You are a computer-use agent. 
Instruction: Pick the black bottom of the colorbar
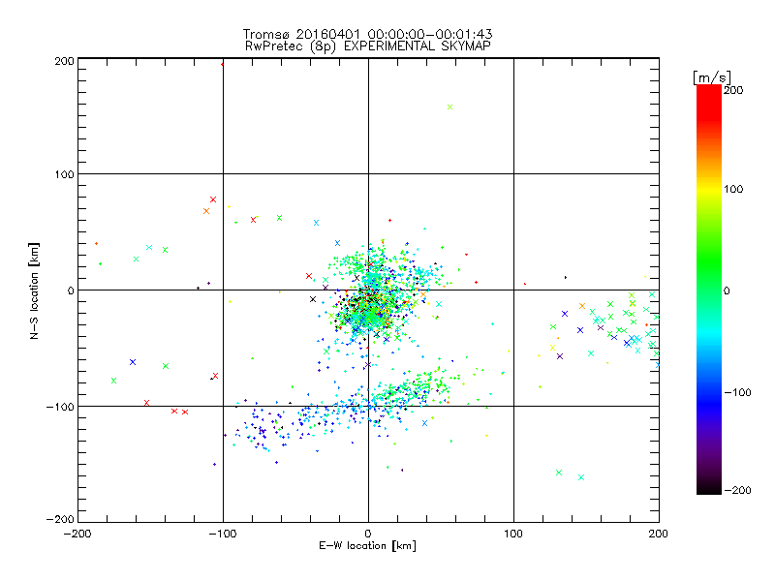click(x=709, y=487)
